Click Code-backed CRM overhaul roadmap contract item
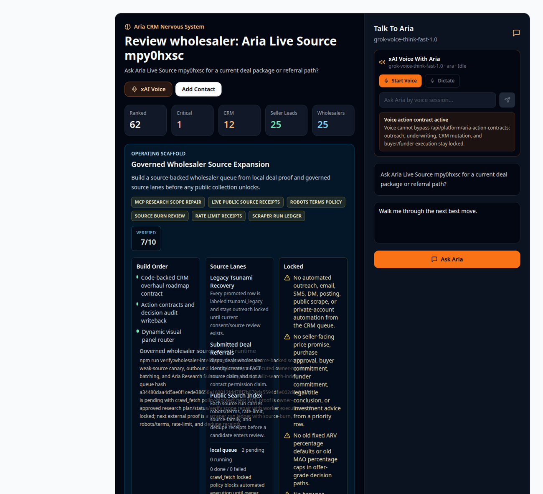The image size is (543, 494). (165, 286)
